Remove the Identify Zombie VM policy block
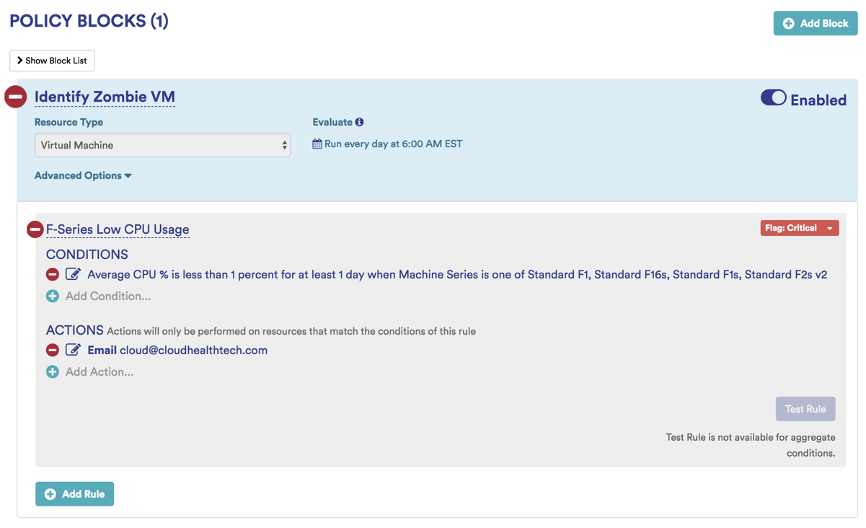 pos(16,97)
